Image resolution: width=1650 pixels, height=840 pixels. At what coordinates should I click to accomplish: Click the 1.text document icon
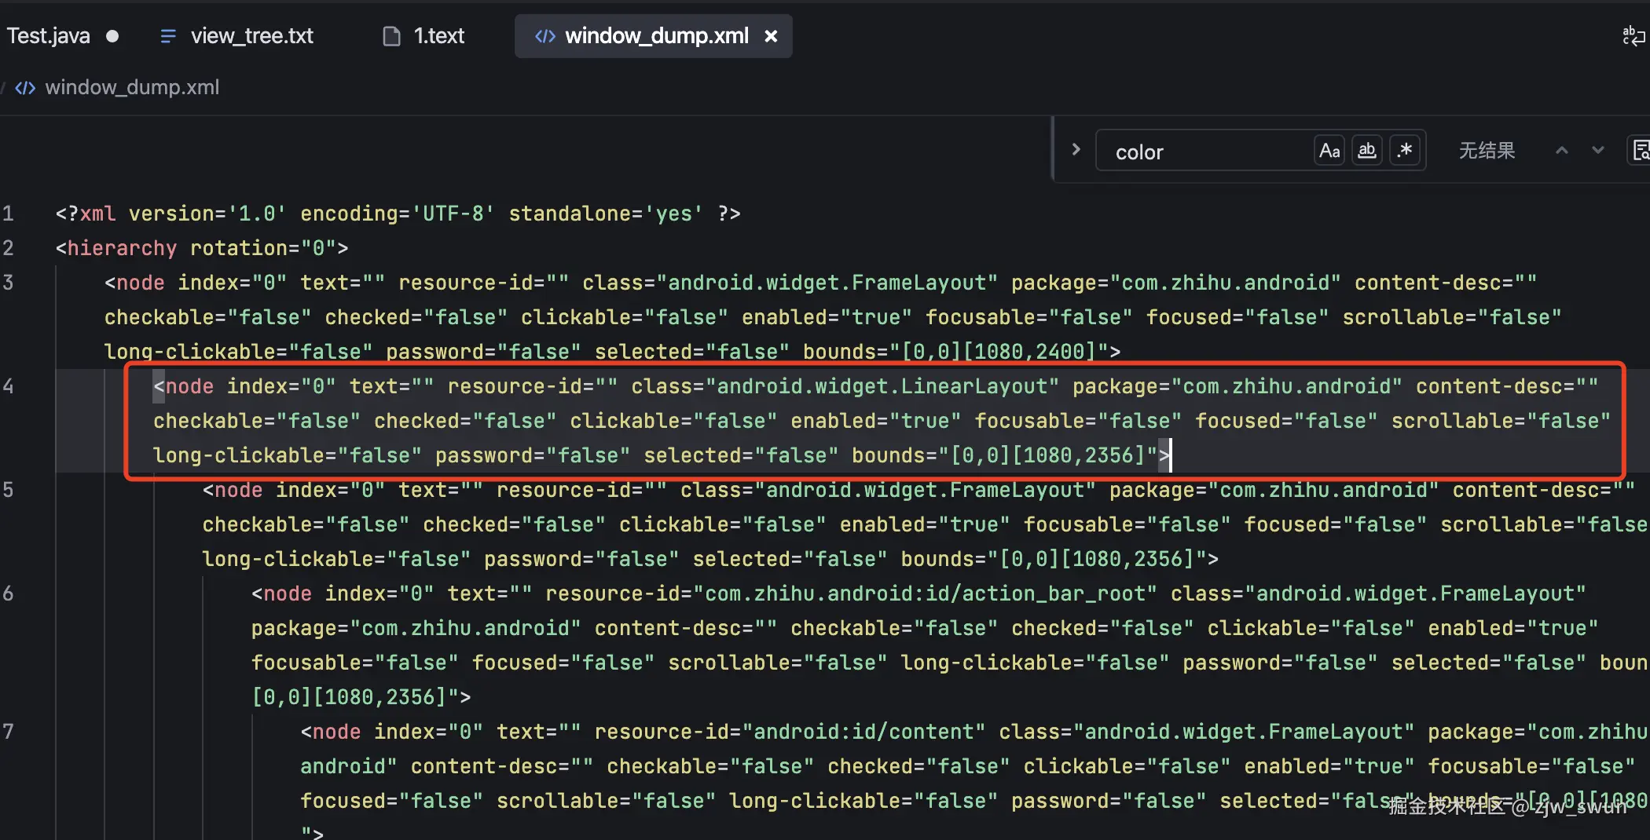(x=391, y=36)
